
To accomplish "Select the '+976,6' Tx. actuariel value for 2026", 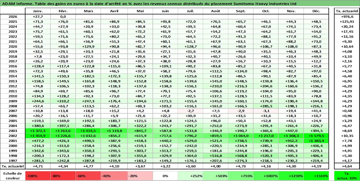I will click(x=347, y=17).
